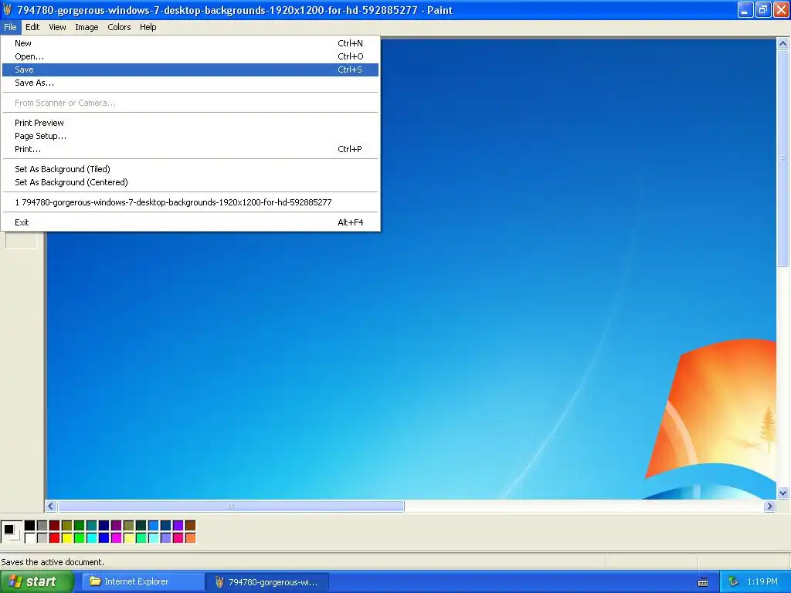Click the vertical scrollbar up arrow
This screenshot has height=593, width=791.
pyautogui.click(x=783, y=44)
